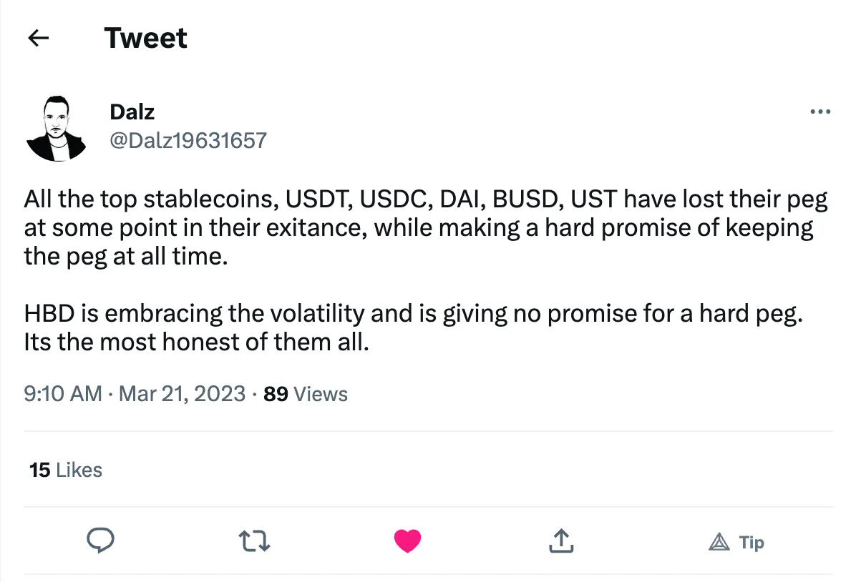View the 15 Likes list
This screenshot has width=856, height=582.
click(x=66, y=470)
